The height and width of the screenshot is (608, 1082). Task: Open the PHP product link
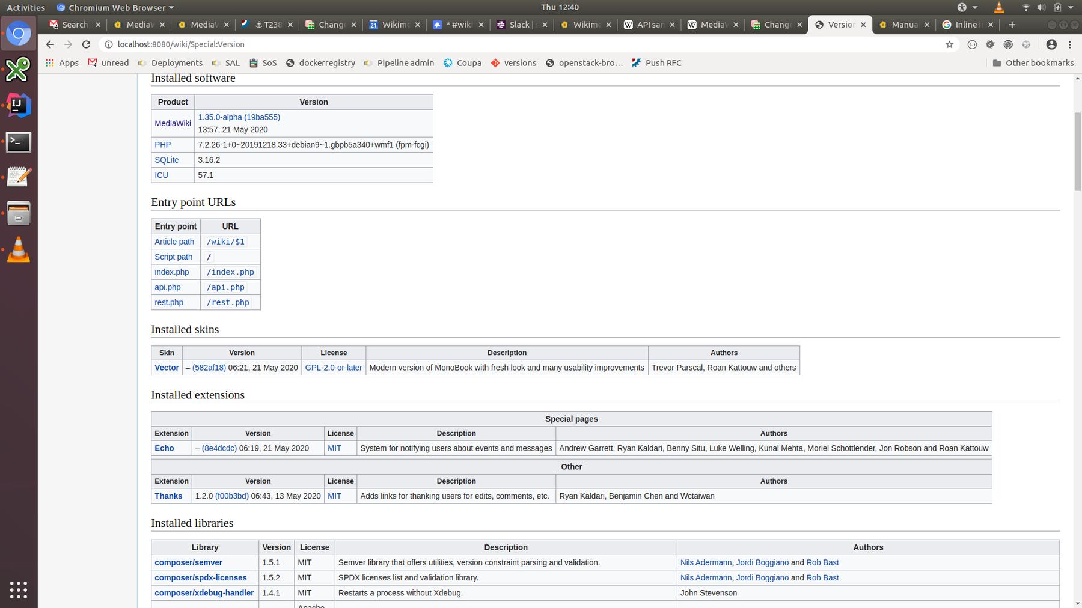[162, 145]
